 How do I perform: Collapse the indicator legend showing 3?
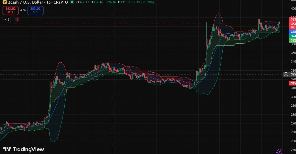click(7, 20)
